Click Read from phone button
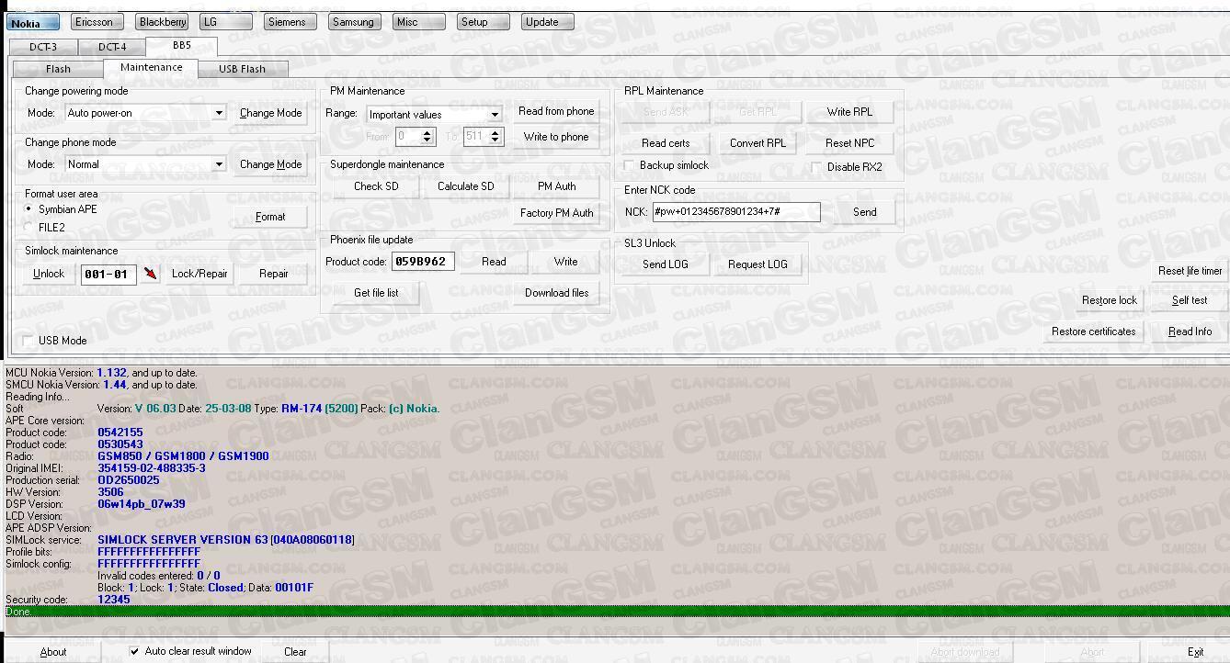The image size is (1230, 663). [556, 111]
